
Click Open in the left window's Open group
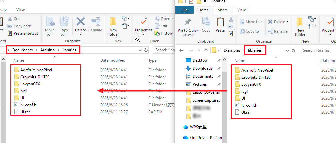(164, 19)
